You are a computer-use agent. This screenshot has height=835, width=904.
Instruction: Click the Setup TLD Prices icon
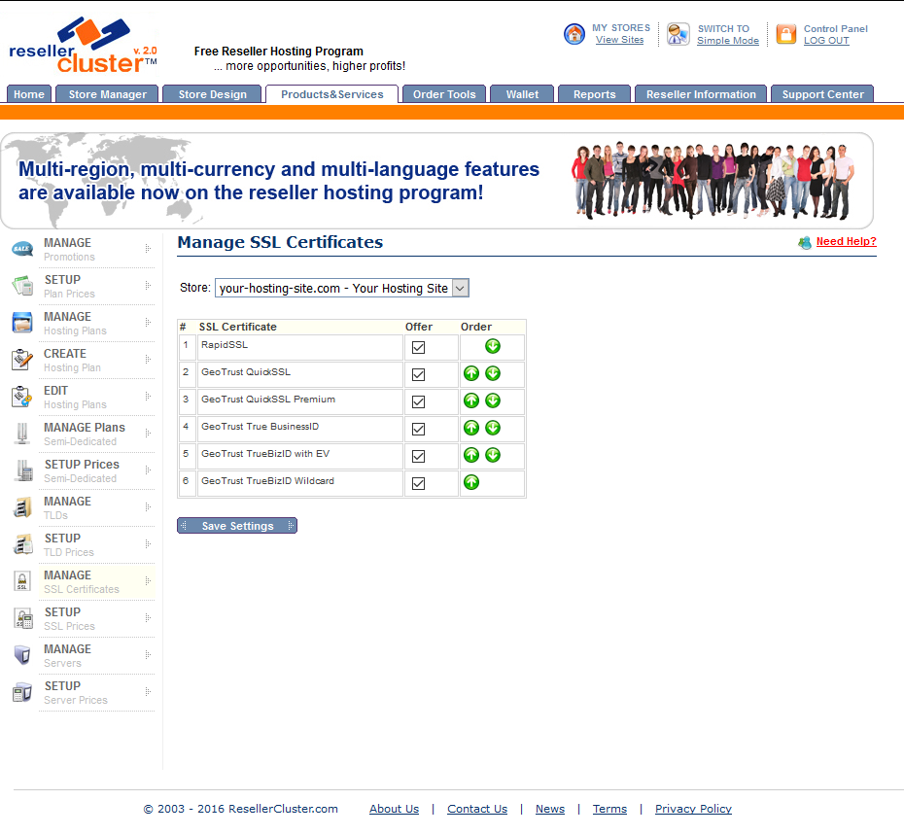pyautogui.click(x=23, y=544)
